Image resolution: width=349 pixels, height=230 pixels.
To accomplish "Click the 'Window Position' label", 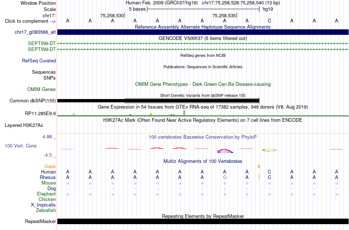I will (38, 3).
